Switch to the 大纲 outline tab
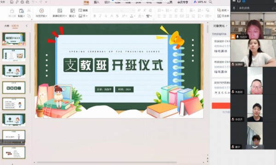Image resolution: width=276 pixels, height=165 pixels. [x=6, y=26]
